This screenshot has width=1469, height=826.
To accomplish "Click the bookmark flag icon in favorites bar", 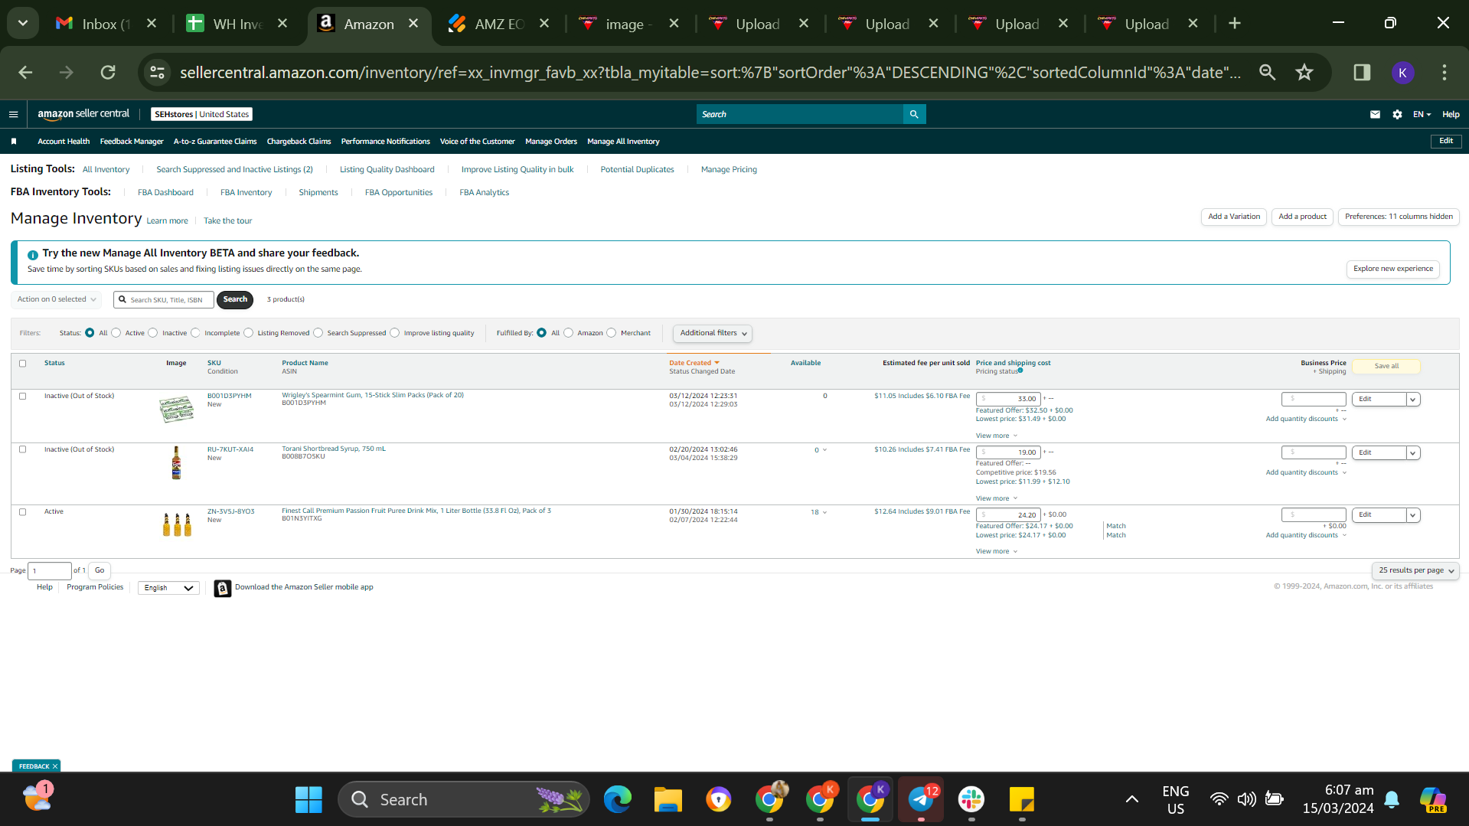I will 14,142.
